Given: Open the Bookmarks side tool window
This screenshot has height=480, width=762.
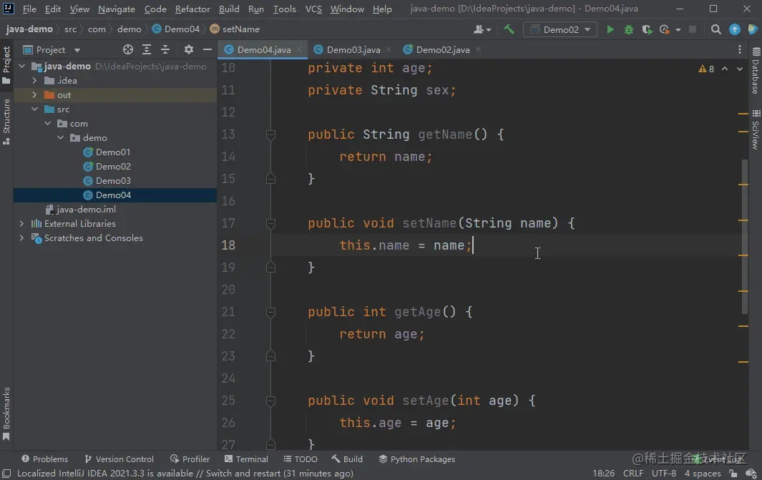Looking at the screenshot, I should [6, 413].
